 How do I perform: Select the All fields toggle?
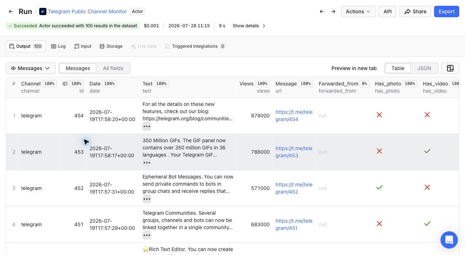click(x=113, y=68)
